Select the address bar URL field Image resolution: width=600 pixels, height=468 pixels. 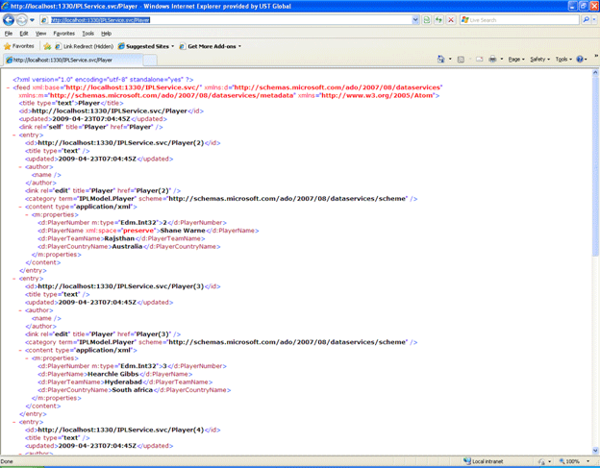230,20
